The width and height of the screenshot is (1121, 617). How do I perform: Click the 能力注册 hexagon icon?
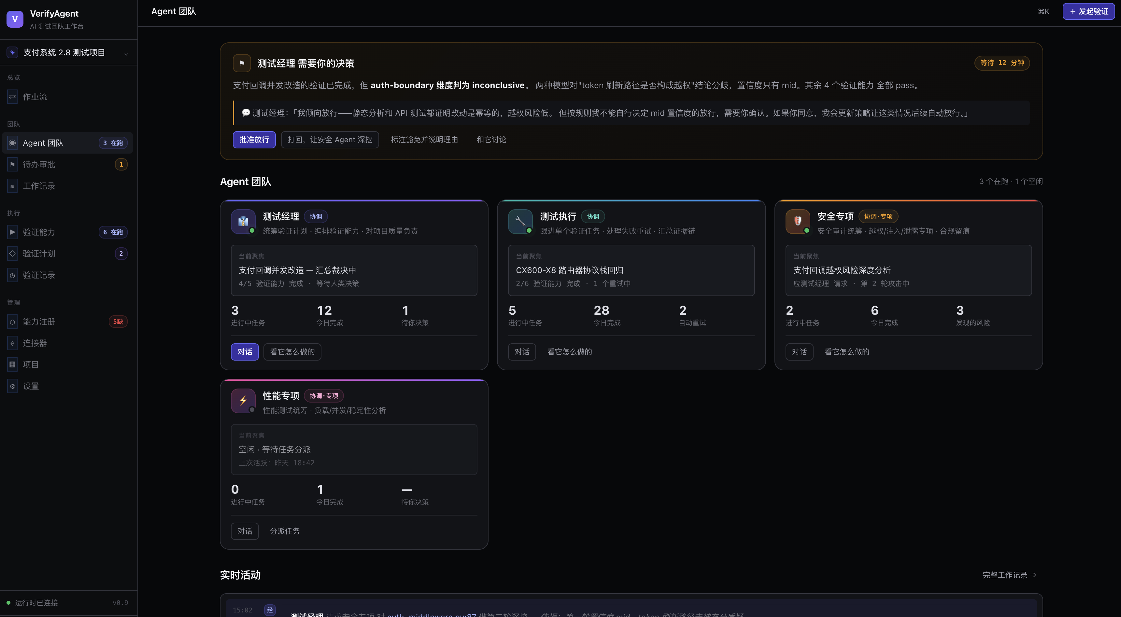click(13, 322)
